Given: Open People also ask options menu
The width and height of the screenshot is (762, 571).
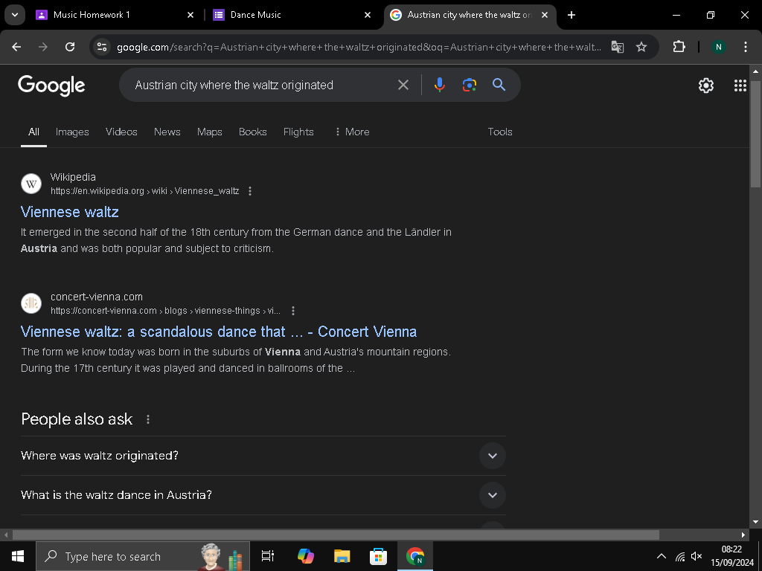Looking at the screenshot, I should pyautogui.click(x=148, y=419).
